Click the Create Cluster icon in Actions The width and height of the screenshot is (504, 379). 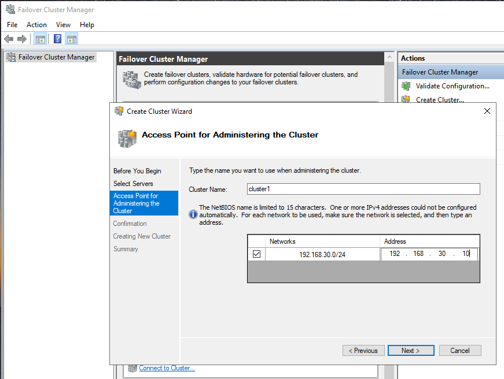[406, 100]
